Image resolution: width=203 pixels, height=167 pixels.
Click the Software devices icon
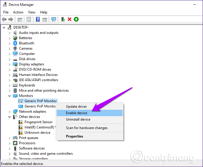(15, 148)
